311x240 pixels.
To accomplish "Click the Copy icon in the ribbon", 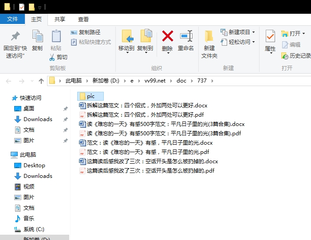I will [x=37, y=36].
